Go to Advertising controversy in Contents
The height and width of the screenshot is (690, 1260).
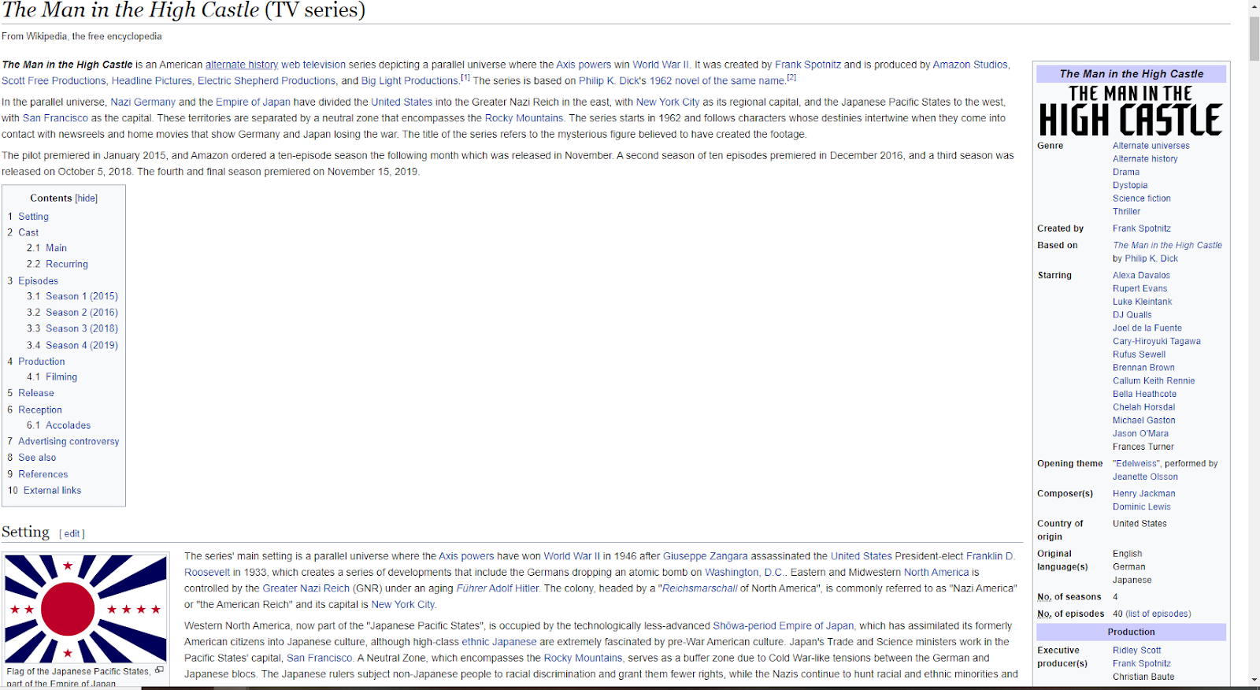(x=69, y=442)
